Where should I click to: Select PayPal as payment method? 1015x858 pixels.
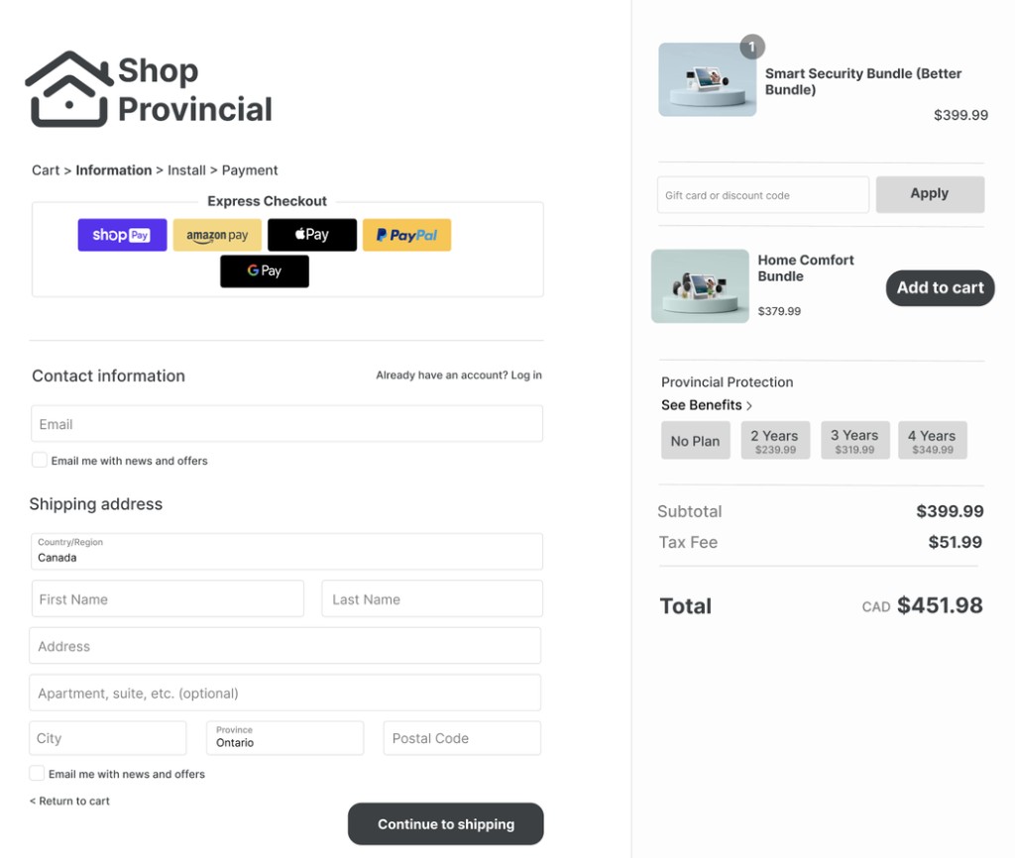(x=406, y=235)
